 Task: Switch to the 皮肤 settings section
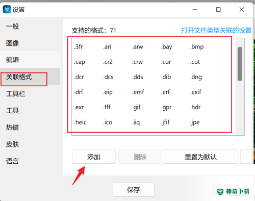click(30, 144)
